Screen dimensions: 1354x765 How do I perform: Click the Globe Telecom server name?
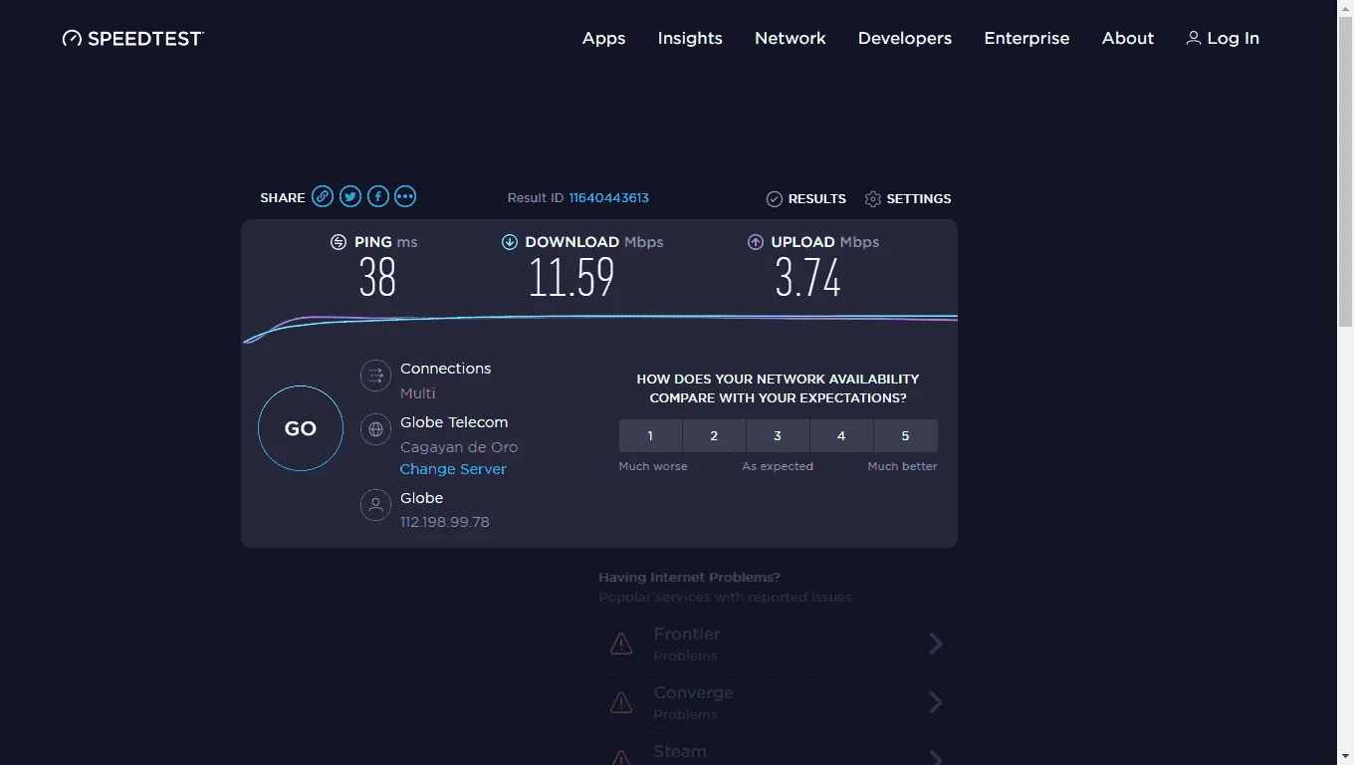454,422
